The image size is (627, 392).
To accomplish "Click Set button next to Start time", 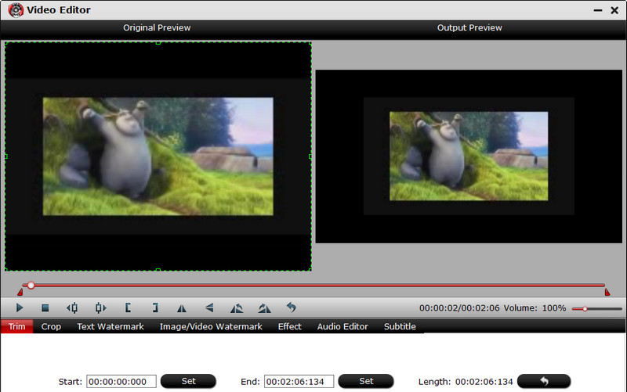I will (x=188, y=381).
